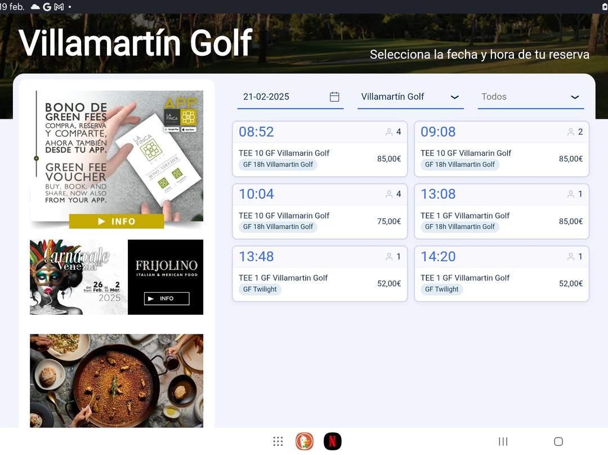
Task: Click players icon on 13:48 slot
Action: click(x=389, y=256)
